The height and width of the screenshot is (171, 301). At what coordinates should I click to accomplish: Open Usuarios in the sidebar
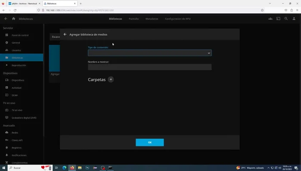point(22,50)
